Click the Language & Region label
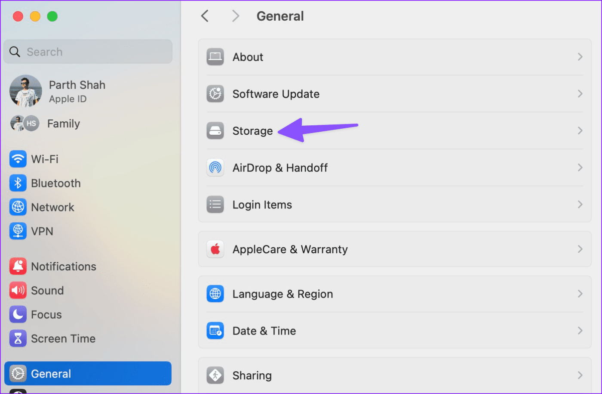 click(x=283, y=294)
